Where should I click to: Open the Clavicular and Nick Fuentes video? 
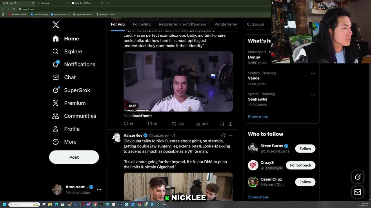(178, 187)
